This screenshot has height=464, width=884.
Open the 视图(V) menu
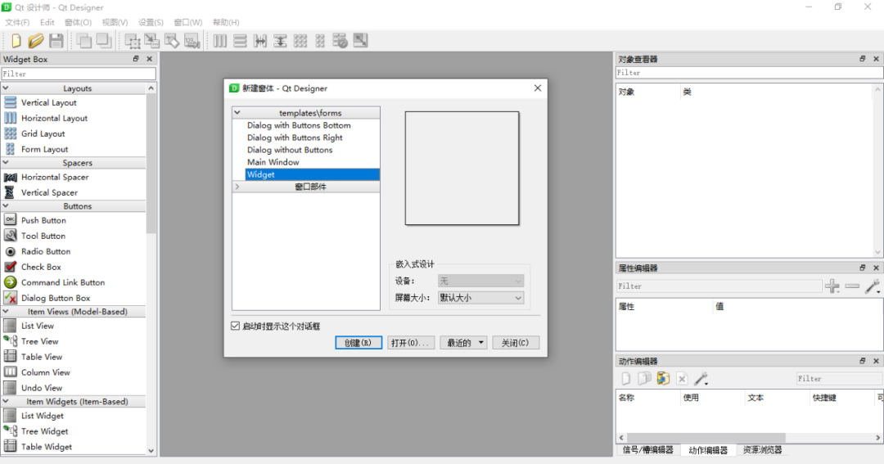(115, 23)
